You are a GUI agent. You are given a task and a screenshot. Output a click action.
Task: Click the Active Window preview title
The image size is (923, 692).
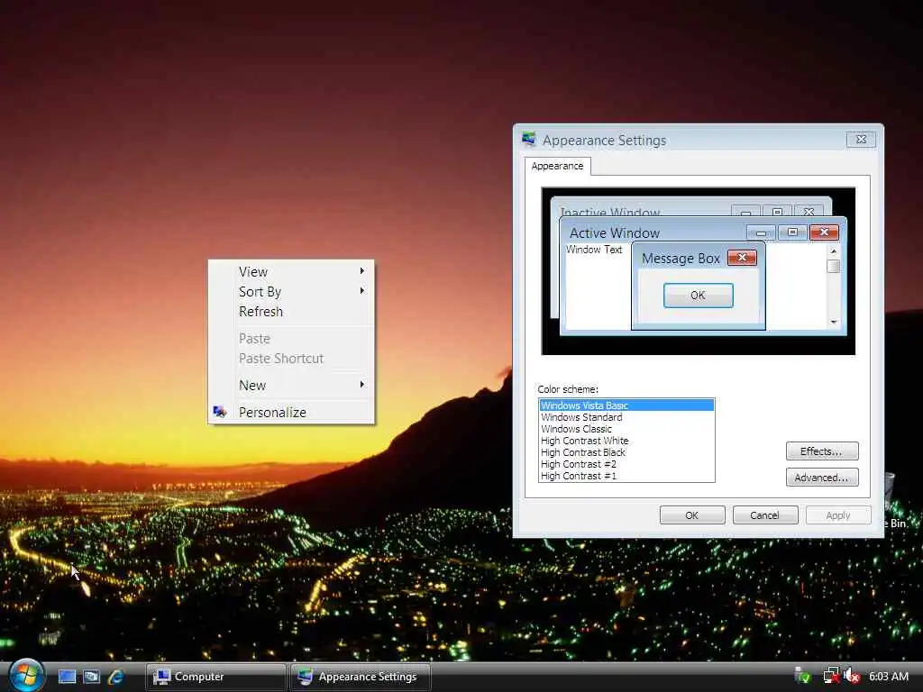[x=615, y=233]
